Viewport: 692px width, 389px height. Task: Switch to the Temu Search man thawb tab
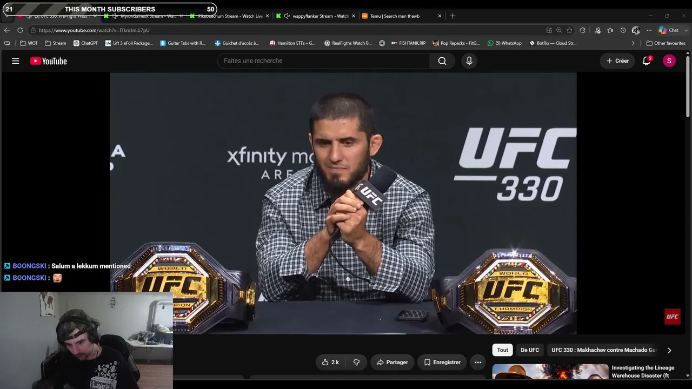click(x=401, y=16)
